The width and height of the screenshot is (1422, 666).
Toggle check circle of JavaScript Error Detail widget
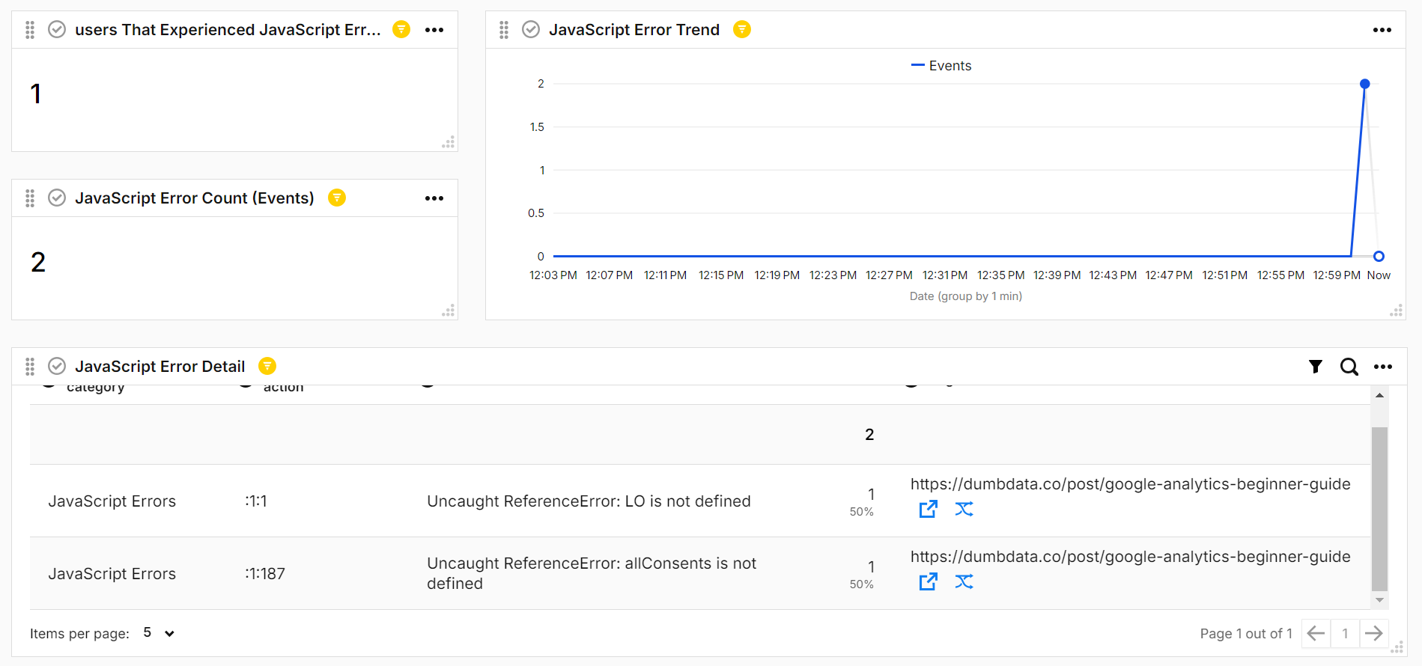57,367
